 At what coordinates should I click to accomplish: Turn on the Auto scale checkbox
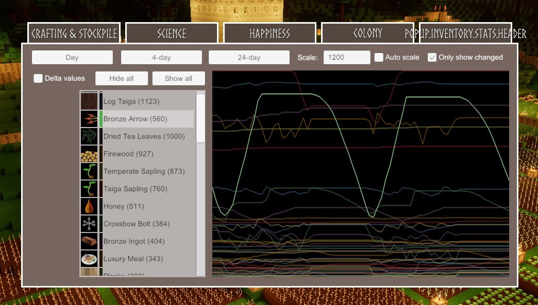pyautogui.click(x=379, y=57)
